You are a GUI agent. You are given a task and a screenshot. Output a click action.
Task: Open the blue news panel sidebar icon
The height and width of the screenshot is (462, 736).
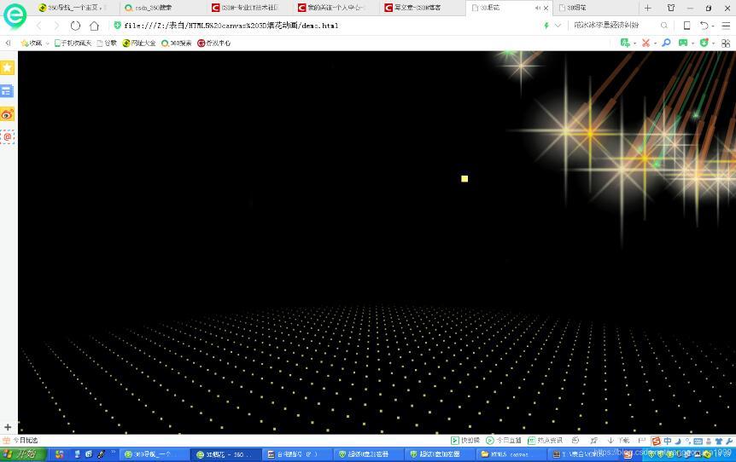(8, 90)
